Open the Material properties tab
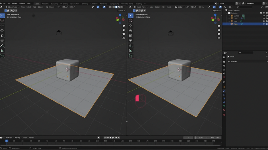Image resolution: width=268 pixels, height=150 pixels. [224, 110]
